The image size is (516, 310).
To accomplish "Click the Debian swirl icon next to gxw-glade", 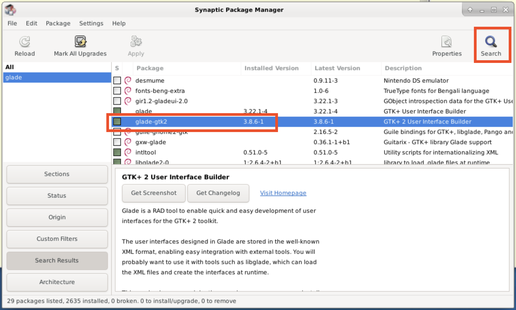I will (128, 142).
